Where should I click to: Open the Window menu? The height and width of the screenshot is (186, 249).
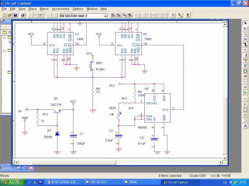[92, 9]
